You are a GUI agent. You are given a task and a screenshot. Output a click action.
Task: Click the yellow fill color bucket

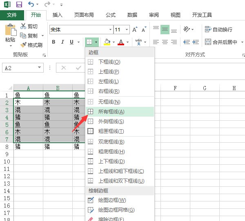click(x=107, y=42)
